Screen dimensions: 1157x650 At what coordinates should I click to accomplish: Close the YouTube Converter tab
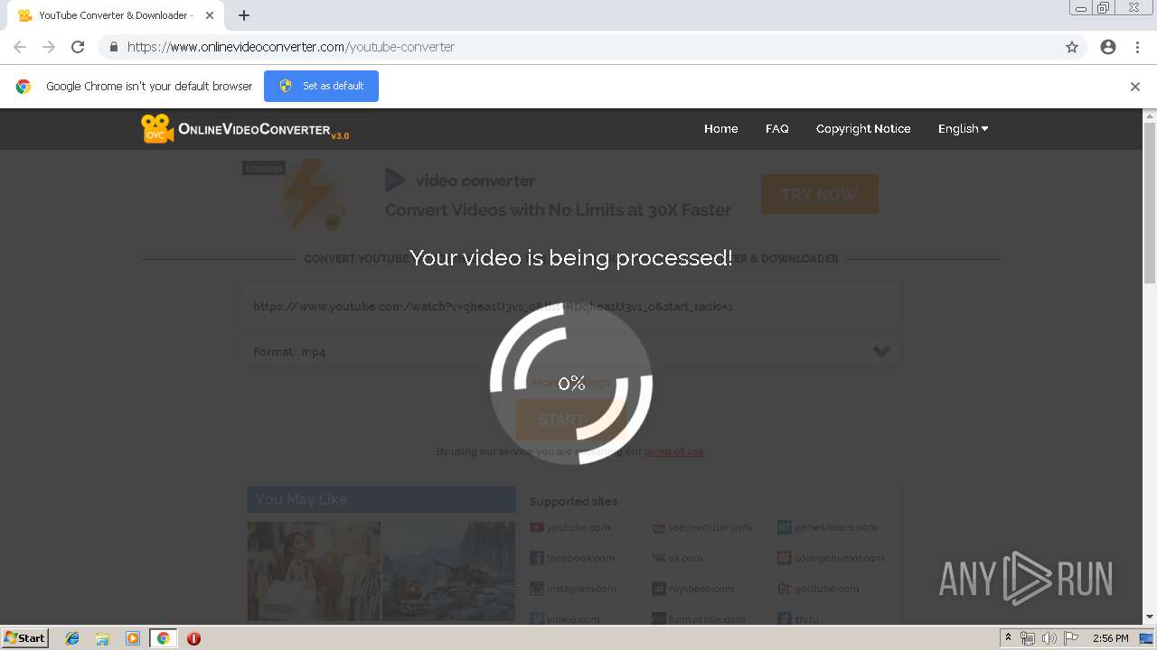(210, 15)
